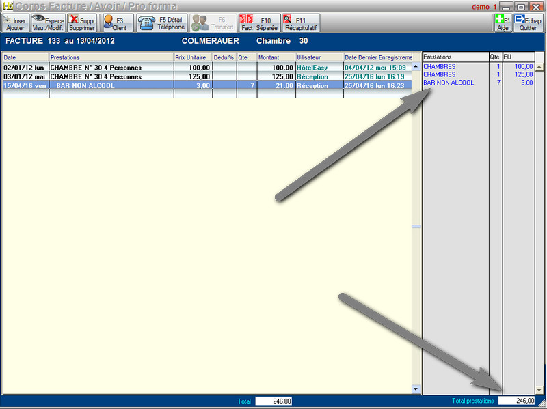
Task: Click the Total prestations field
Action: click(516, 401)
